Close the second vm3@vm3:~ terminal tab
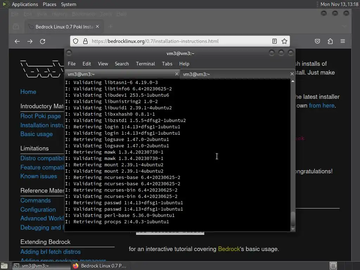 pos(292,74)
